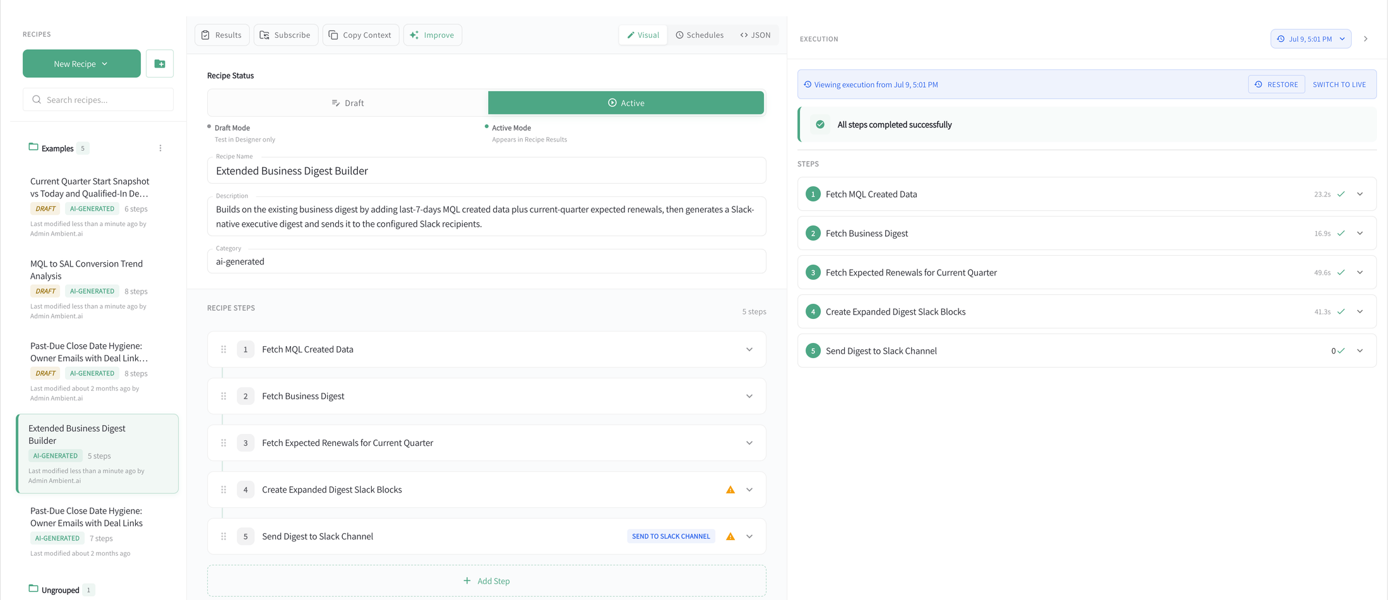This screenshot has height=600, width=1389.
Task: Click checkmark status of execution step Fetch MQL Created Data
Action: pyautogui.click(x=1341, y=194)
